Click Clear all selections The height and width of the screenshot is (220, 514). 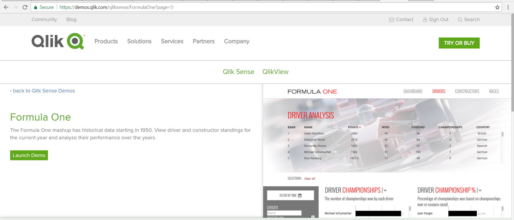tap(309, 179)
